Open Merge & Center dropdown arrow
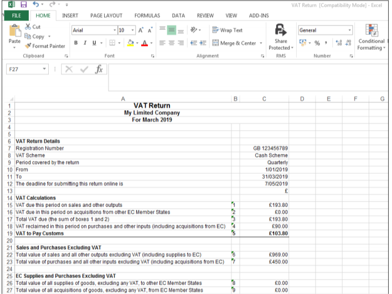 261,43
